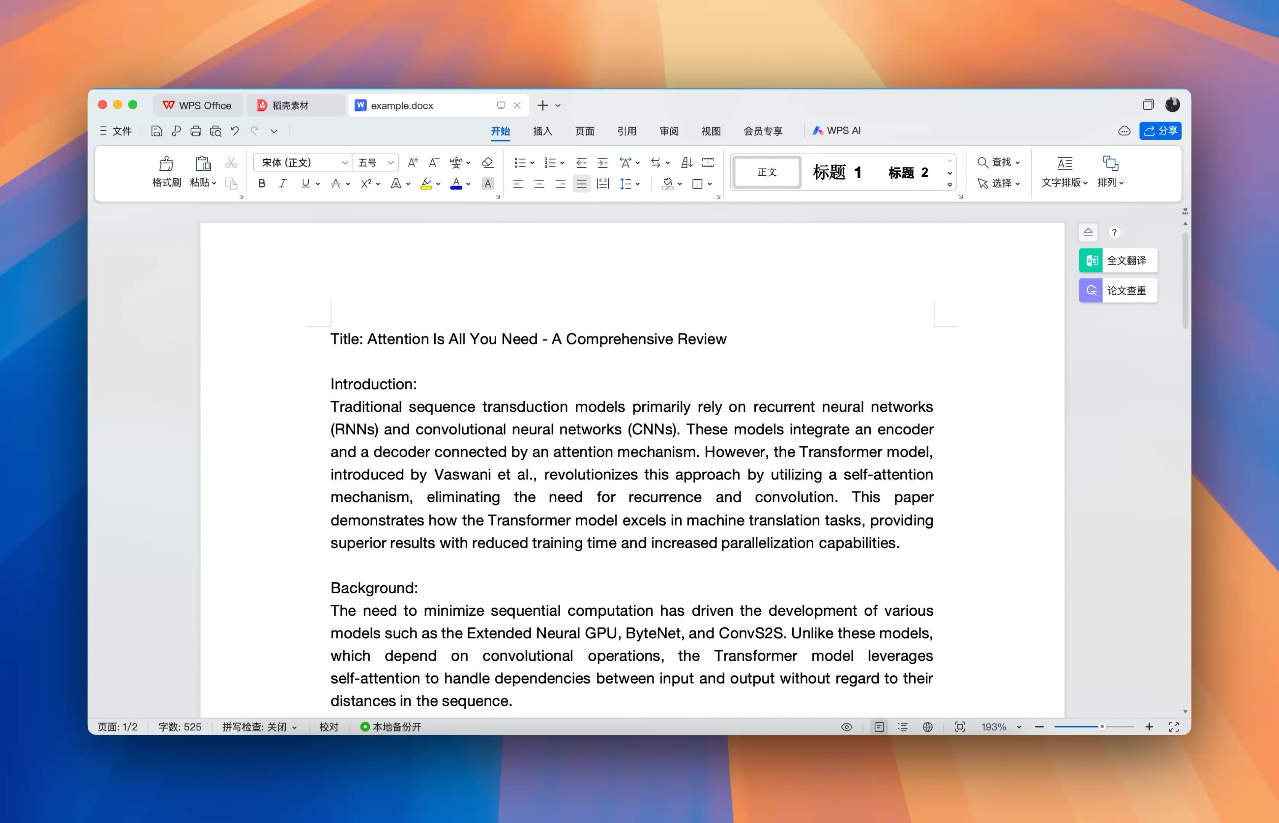Screen dimensions: 1279x823
Task: Click the blue 分享 share button
Action: tap(1160, 131)
